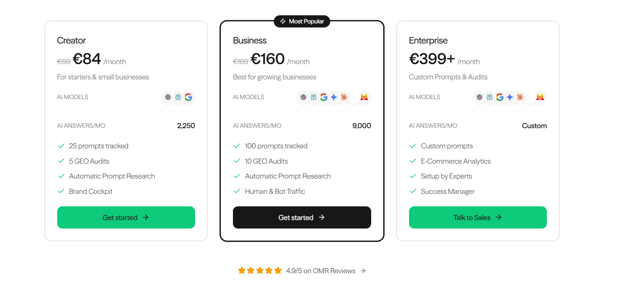Click the Gemini sparkle icon in Business plan
The width and height of the screenshot is (619, 293).
(x=334, y=97)
